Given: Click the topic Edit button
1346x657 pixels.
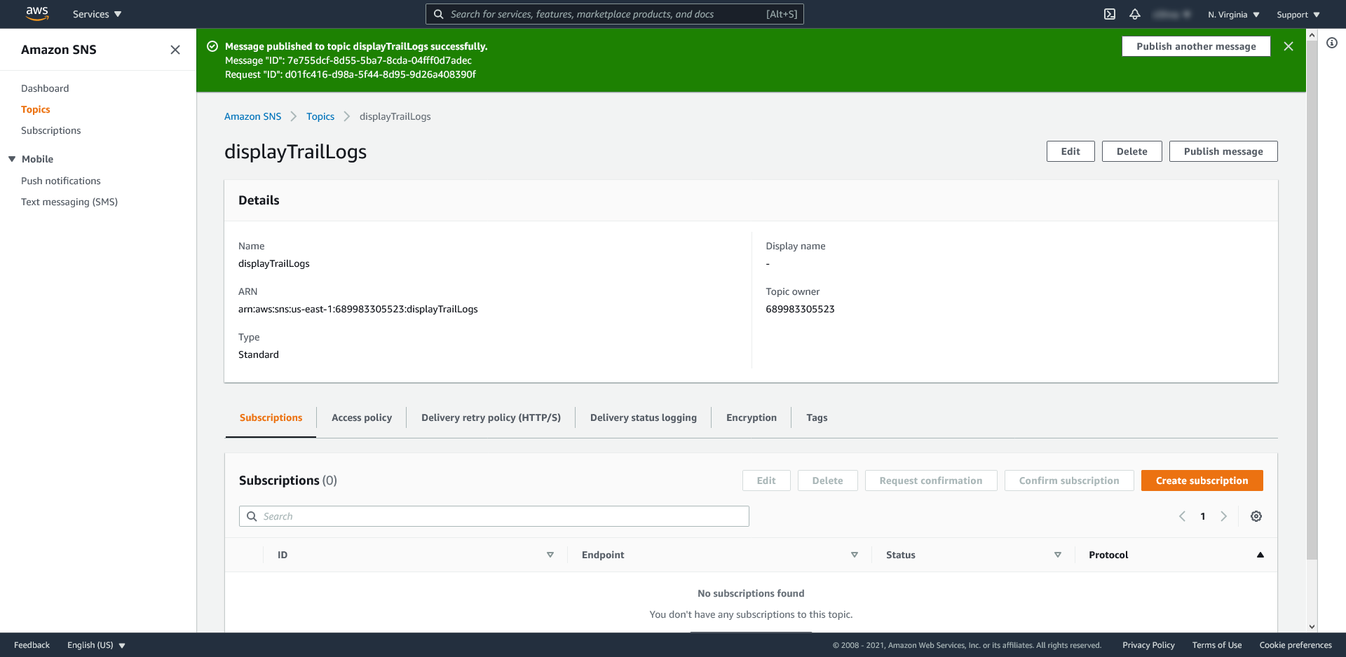Looking at the screenshot, I should (1070, 151).
